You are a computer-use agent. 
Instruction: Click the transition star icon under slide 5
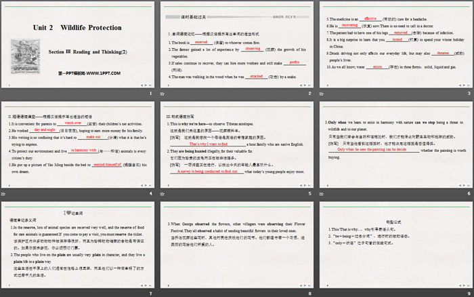[x=163, y=194]
